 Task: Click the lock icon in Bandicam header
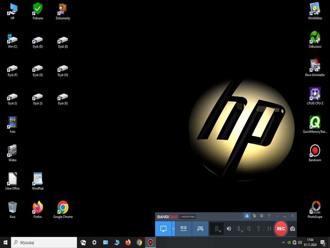pos(247,216)
